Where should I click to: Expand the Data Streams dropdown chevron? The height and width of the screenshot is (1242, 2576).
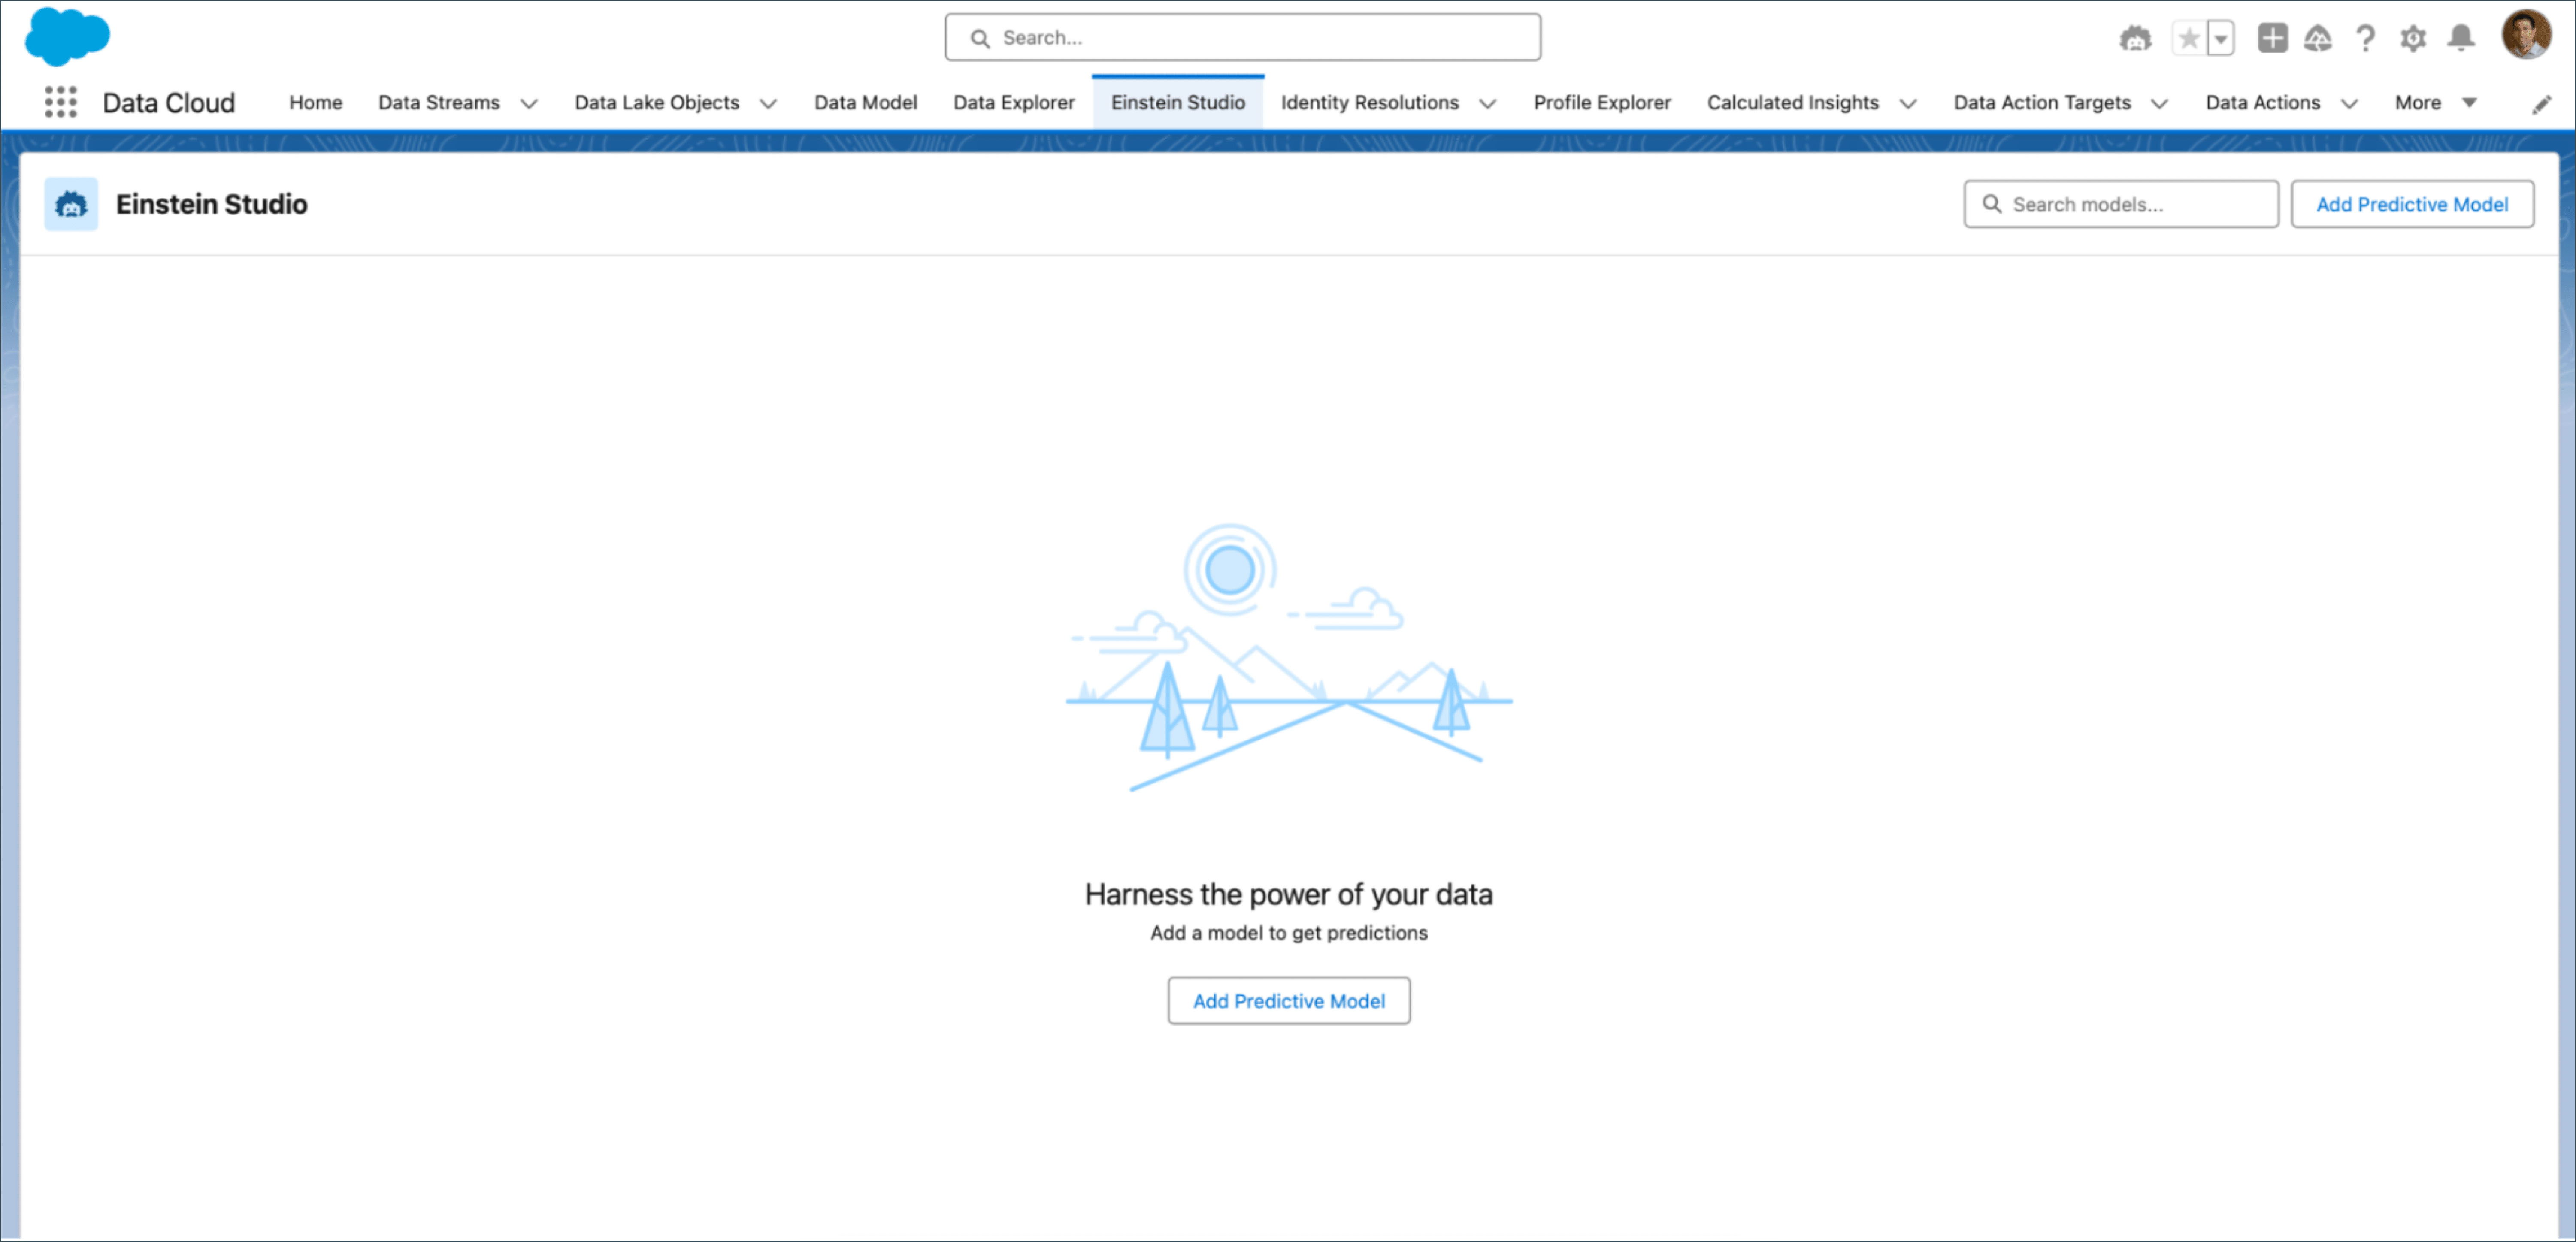tap(529, 103)
